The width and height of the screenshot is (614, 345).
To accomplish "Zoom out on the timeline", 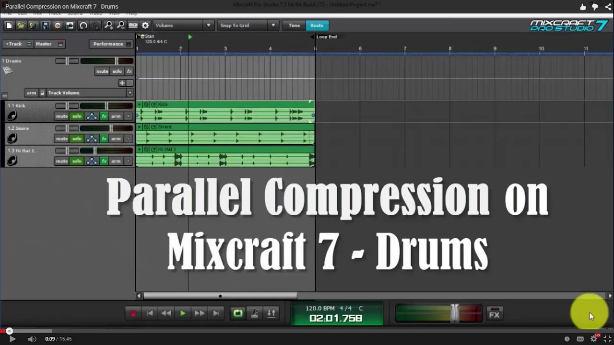I will [121, 25].
